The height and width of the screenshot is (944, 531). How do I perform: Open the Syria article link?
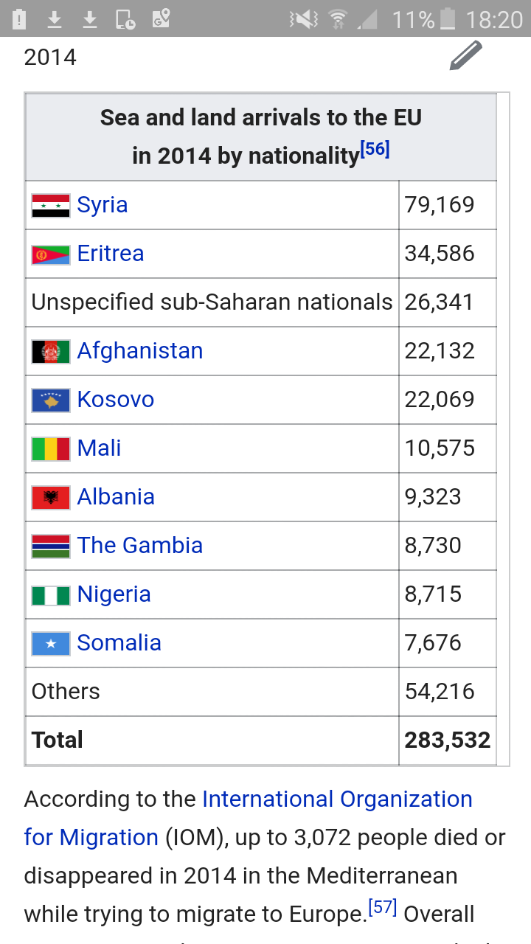pyautogui.click(x=103, y=205)
